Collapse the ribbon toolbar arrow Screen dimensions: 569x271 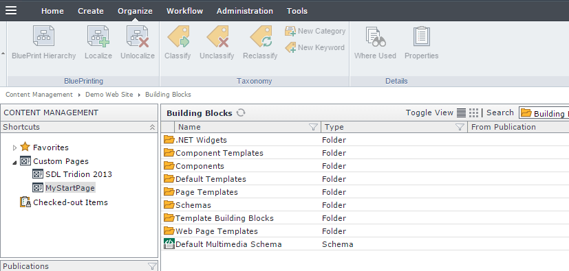[3, 54]
